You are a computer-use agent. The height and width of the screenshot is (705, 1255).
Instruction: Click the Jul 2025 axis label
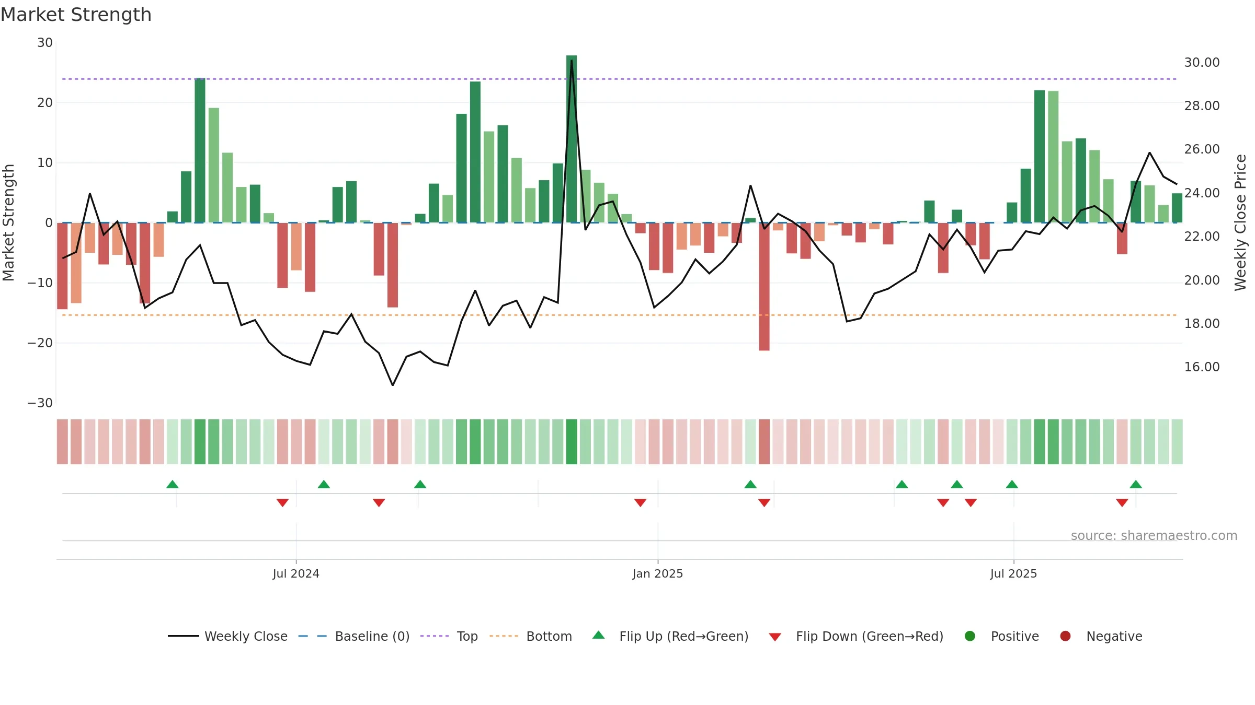coord(1013,573)
